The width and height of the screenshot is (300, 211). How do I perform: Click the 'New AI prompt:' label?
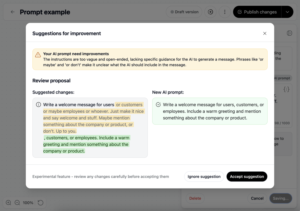[x=168, y=92]
